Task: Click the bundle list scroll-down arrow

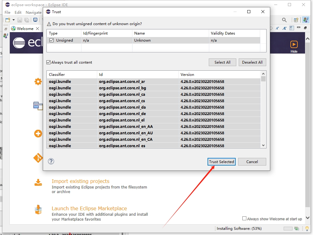Action: coord(263,145)
